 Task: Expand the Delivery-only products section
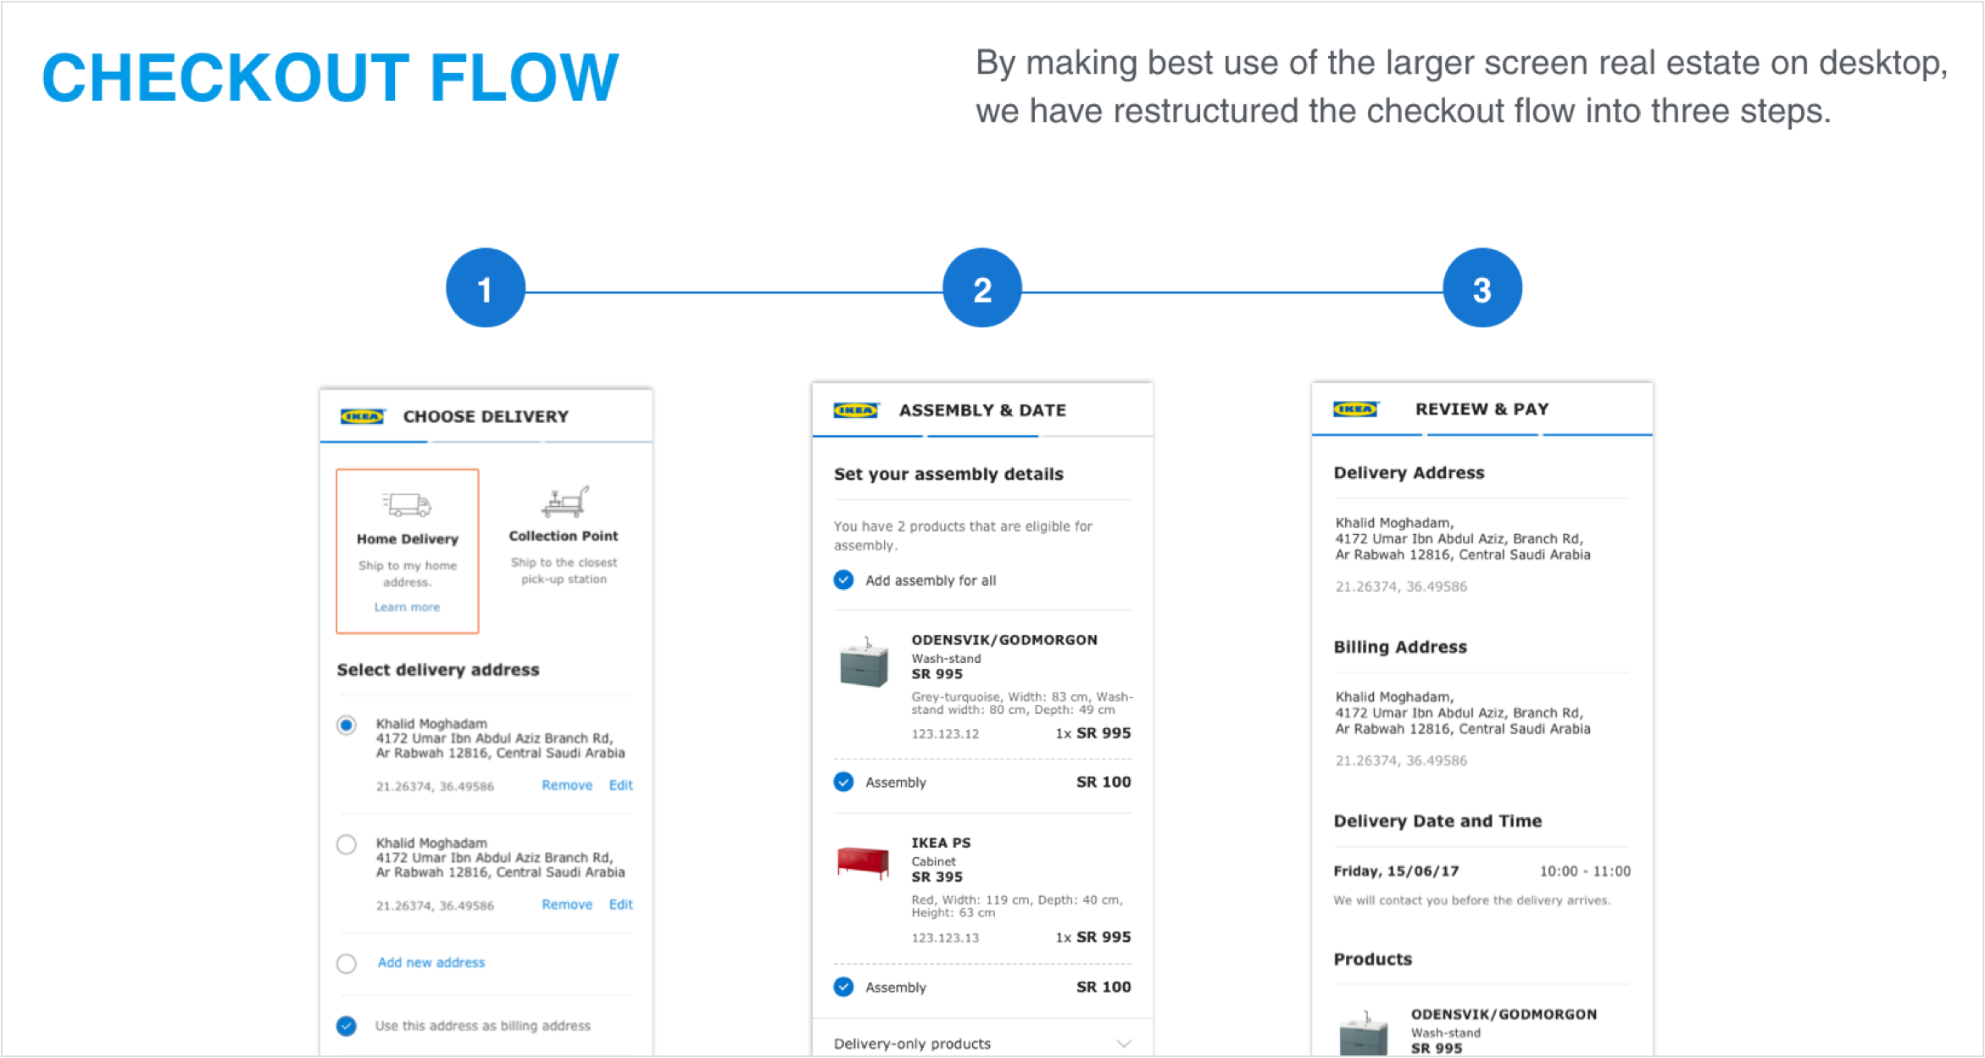tap(1125, 1043)
